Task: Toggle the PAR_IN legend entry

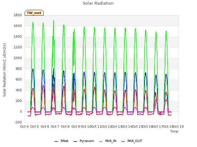Action: pyautogui.click(x=108, y=141)
